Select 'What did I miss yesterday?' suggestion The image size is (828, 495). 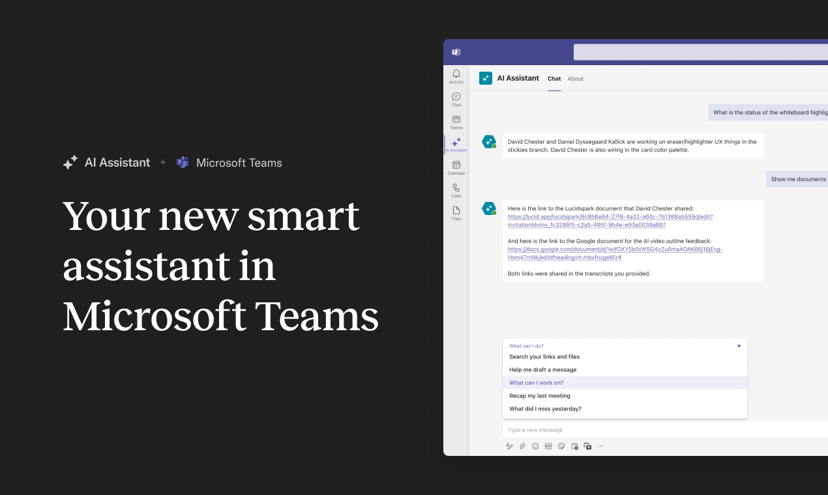[x=625, y=409]
